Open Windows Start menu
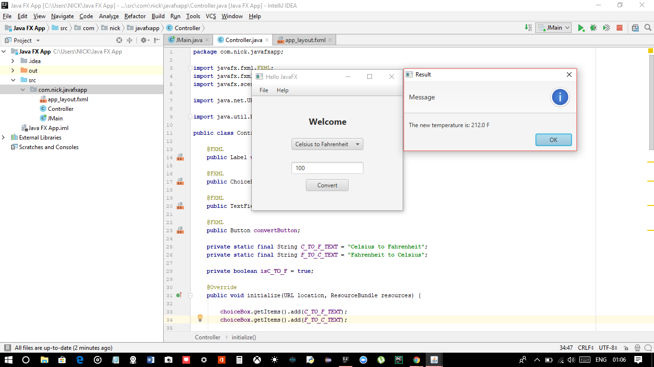Screen dimensions: 654x367 9,360
